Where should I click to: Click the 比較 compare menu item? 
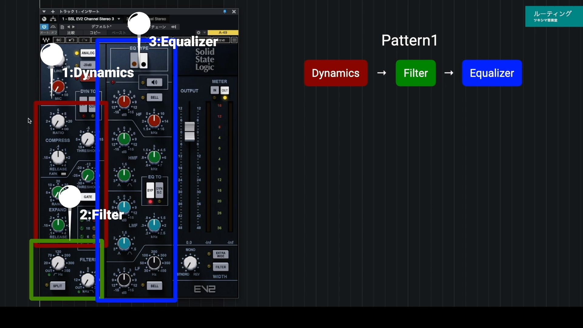click(71, 32)
